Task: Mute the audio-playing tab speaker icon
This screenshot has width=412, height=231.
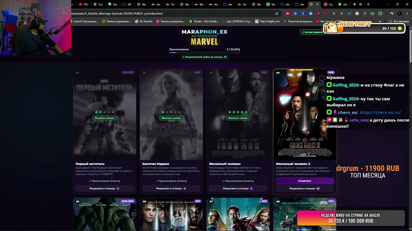Action: pos(360,4)
